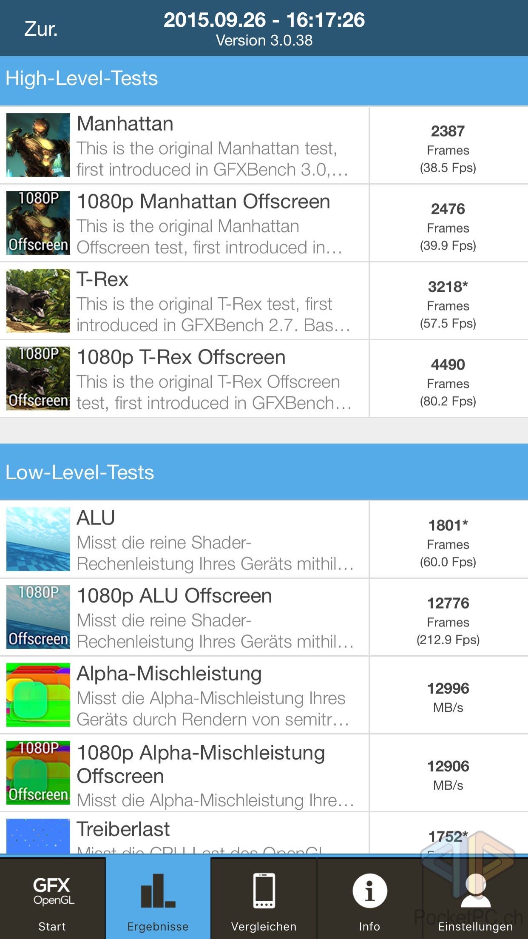Select the Ergebnisse bar chart icon
This screenshot has width=528, height=939.
pyautogui.click(x=158, y=891)
